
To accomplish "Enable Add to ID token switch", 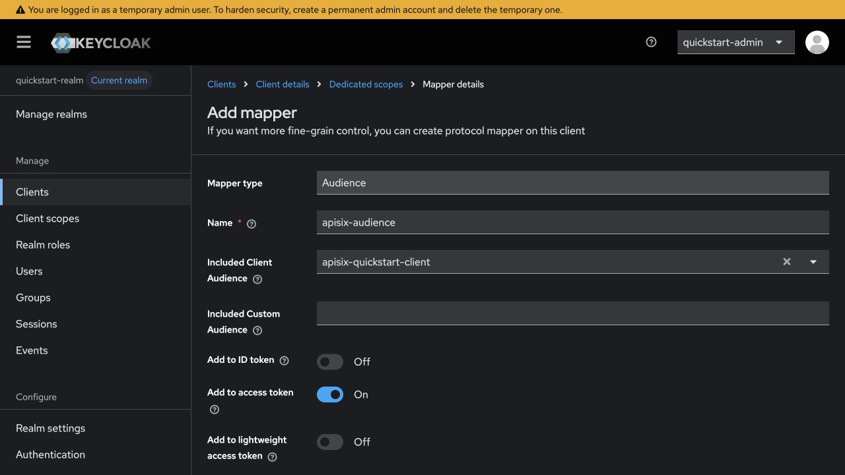I will [330, 362].
